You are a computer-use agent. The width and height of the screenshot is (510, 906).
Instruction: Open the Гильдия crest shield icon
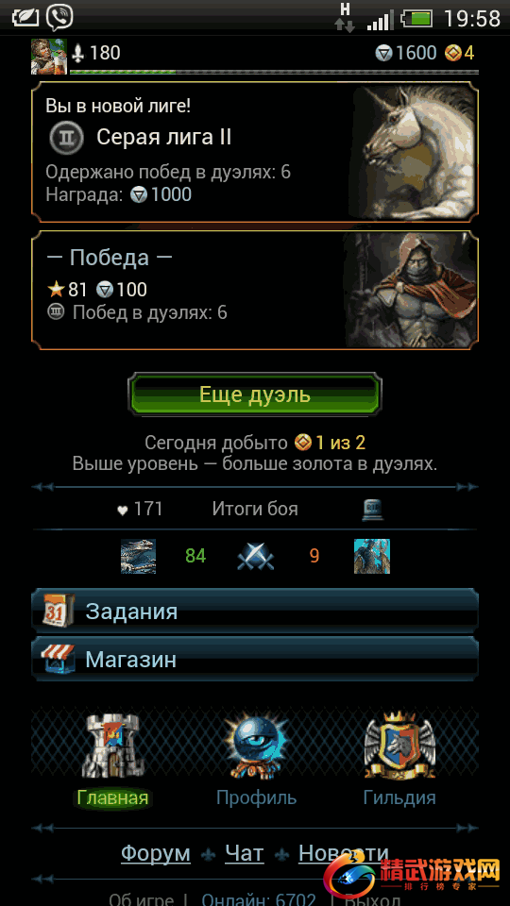[x=399, y=746]
